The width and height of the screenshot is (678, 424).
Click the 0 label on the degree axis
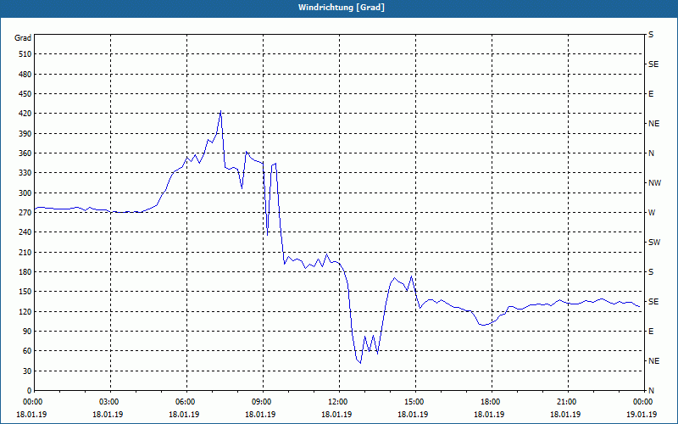(x=30, y=391)
